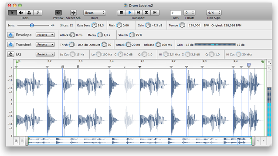Open the Beats ruler dropdown
The width and height of the screenshot is (278, 156).
tap(95, 13)
